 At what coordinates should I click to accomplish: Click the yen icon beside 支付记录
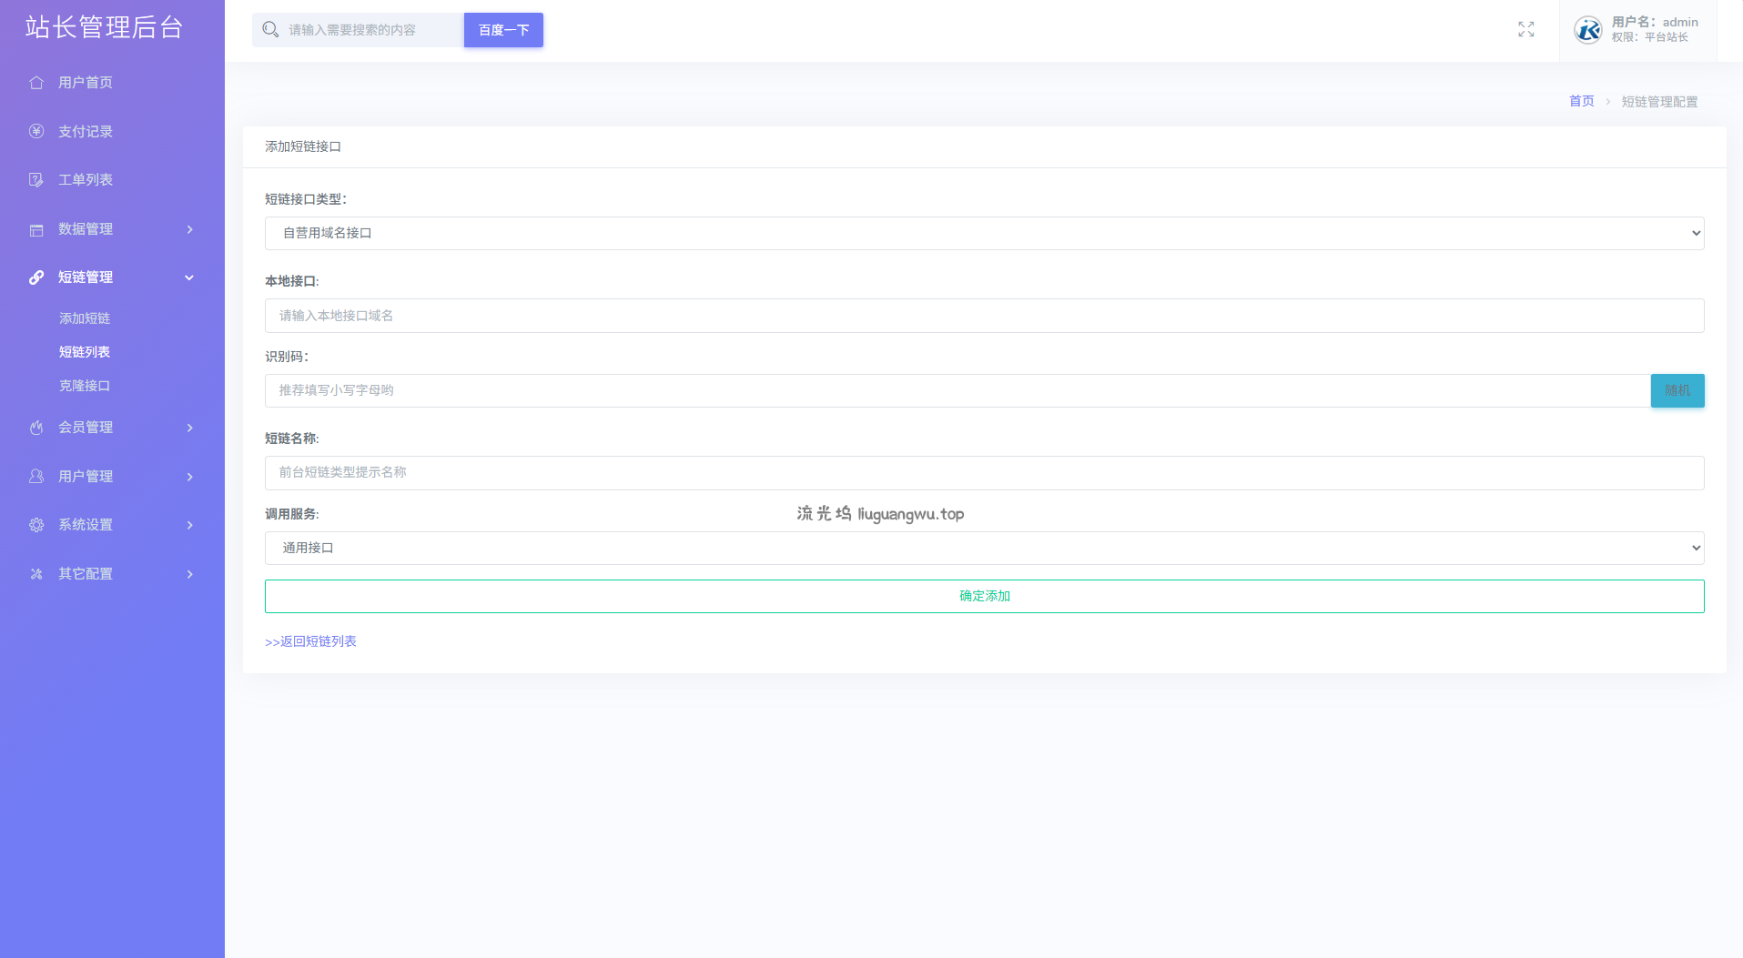coord(36,131)
